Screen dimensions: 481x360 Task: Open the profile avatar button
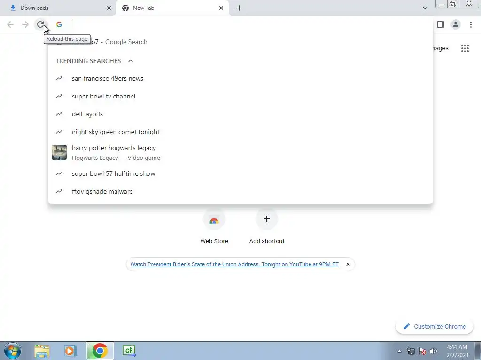point(456,24)
